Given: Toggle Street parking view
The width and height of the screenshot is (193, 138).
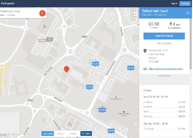Looking at the screenshot, I should coord(60,134).
